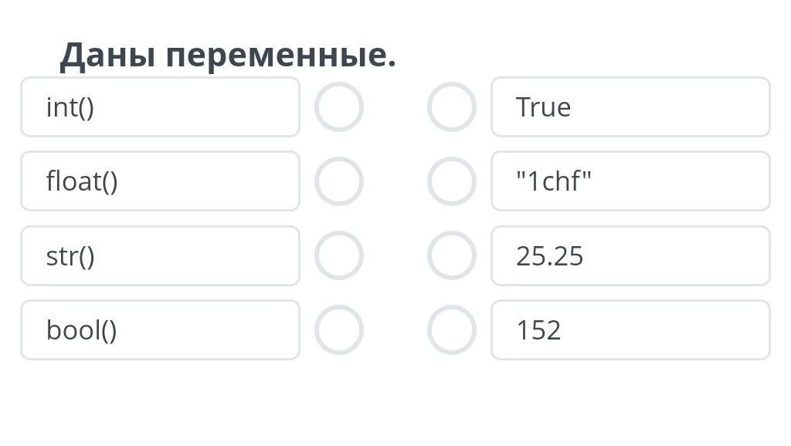Viewport: 791px width, 446px height.
Task: Click the heading "Даны переменные."
Action: click(x=228, y=56)
